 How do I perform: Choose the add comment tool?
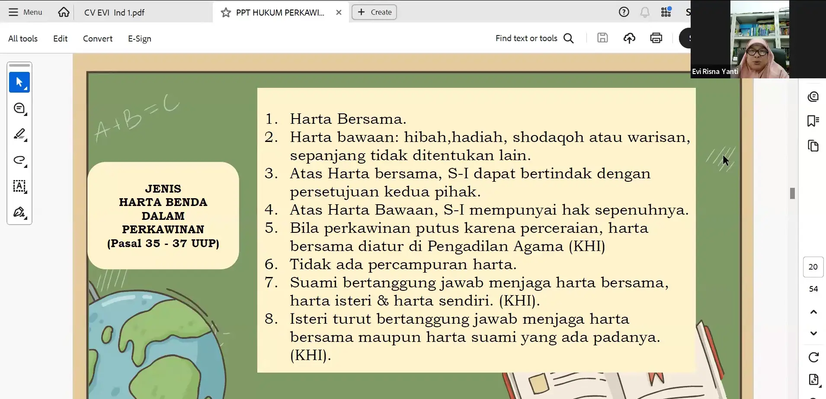(x=19, y=109)
